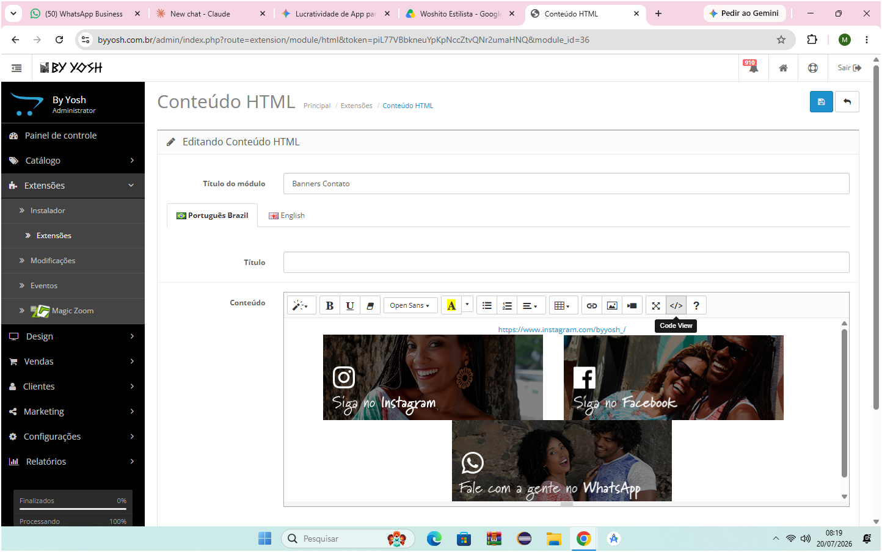
Task: Insert a video in the editor
Action: click(632, 306)
